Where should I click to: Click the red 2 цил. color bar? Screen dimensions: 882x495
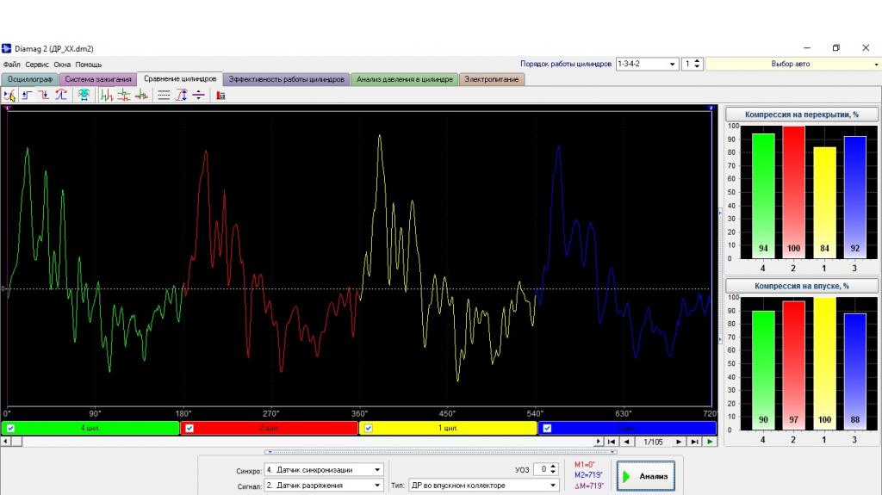269,428
